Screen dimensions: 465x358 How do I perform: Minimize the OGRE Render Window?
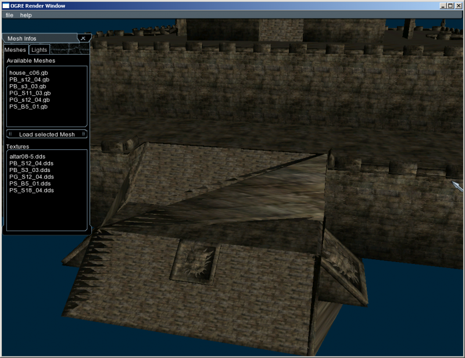[443, 6]
